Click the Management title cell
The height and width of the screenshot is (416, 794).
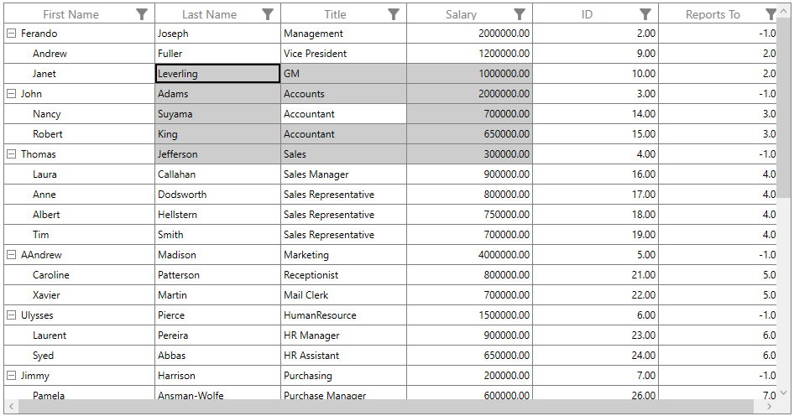point(343,34)
